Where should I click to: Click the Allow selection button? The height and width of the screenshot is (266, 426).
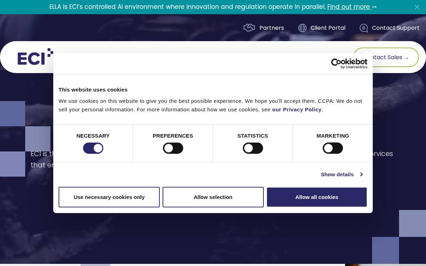(213, 197)
